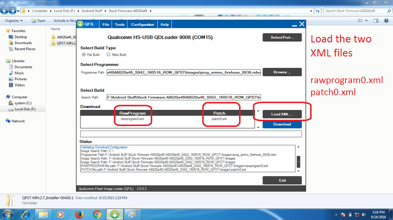Open the Organize dropdown in Explorer

(14, 21)
